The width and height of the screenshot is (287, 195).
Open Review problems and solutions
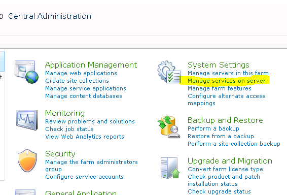90,121
